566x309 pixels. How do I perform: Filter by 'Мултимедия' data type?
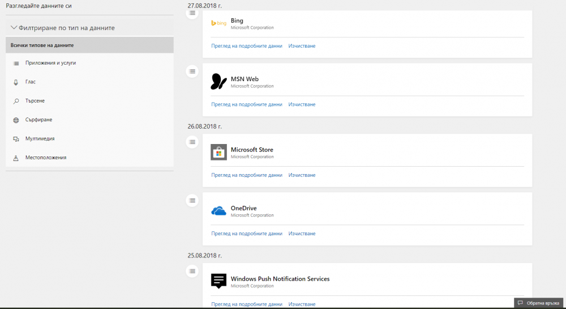89,138
